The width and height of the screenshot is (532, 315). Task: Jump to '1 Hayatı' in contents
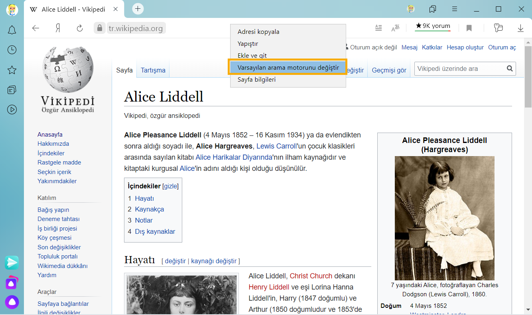coord(141,198)
